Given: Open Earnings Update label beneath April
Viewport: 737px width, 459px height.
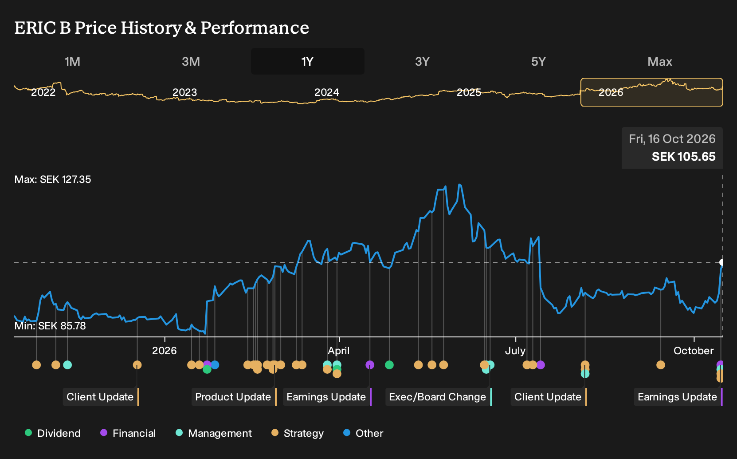Looking at the screenshot, I should (x=327, y=397).
